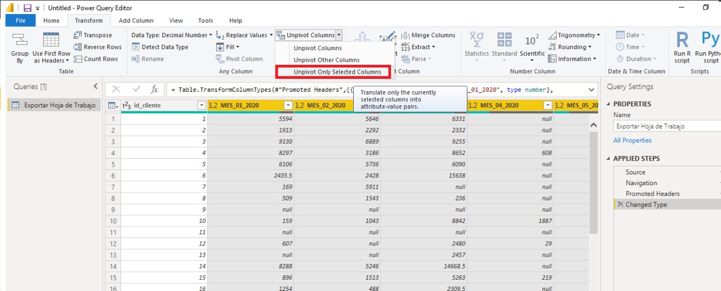Viewport: 721px width, 291px height.
Task: Select Exportar Hoja de Trabajo query
Action: tap(54, 105)
